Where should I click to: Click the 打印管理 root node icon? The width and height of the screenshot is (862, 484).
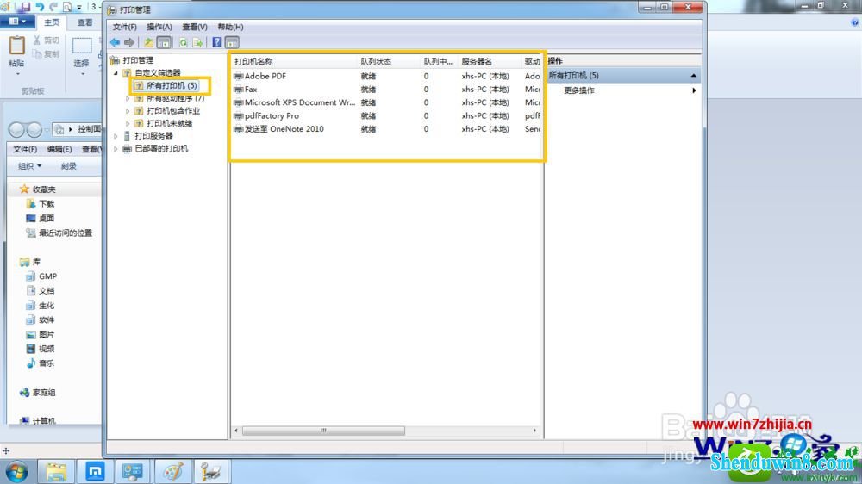pyautogui.click(x=115, y=60)
